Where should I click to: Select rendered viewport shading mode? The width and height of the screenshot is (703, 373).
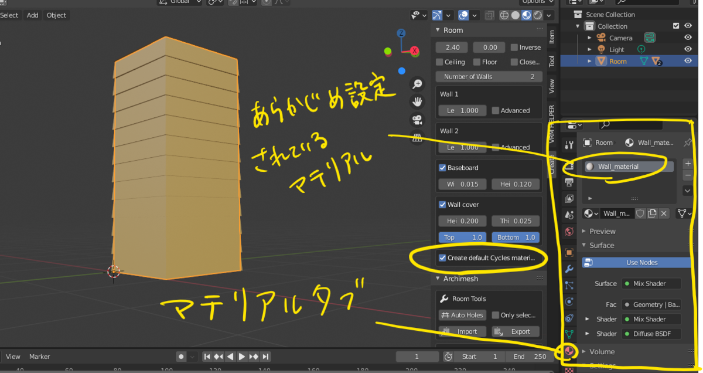[537, 15]
